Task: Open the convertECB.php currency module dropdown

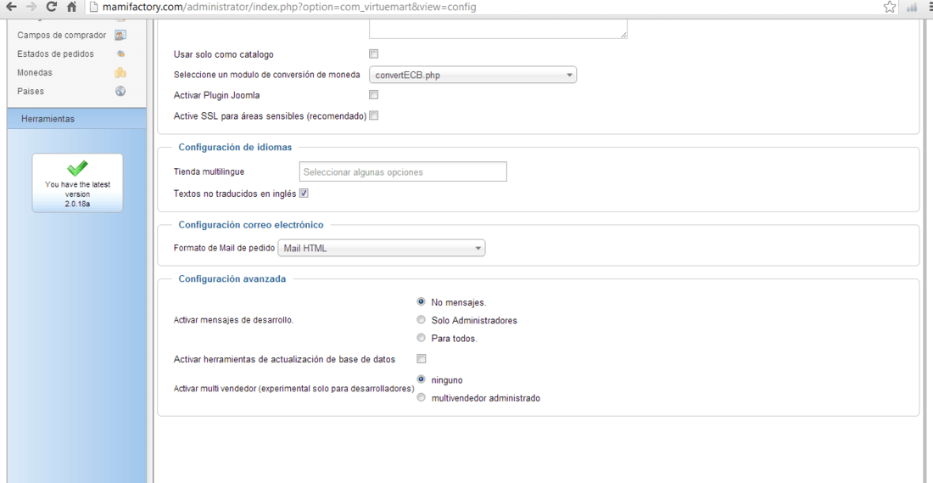Action: [x=473, y=75]
